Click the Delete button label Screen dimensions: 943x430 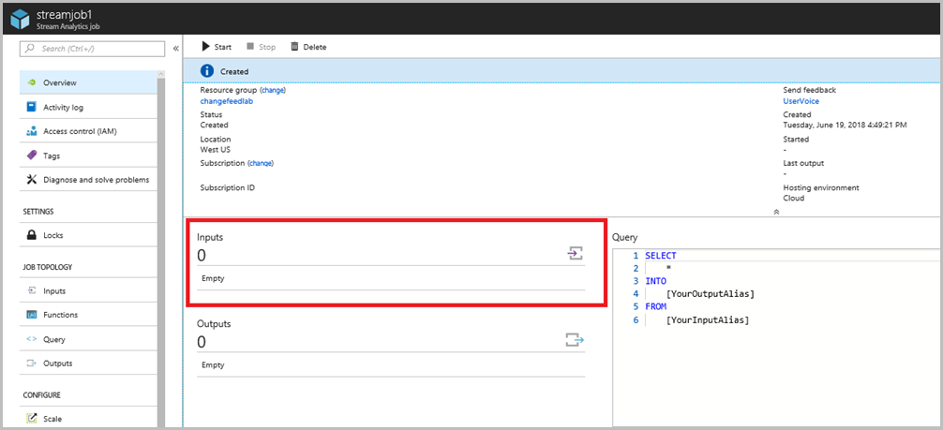pos(315,47)
